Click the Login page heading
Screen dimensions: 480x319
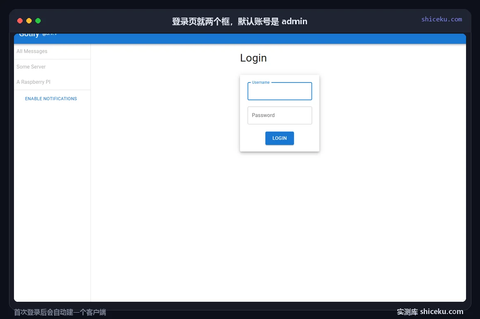click(253, 58)
